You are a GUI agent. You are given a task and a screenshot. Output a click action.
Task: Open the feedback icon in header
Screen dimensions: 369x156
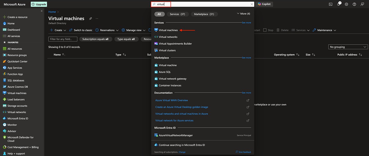click(x=362, y=4)
